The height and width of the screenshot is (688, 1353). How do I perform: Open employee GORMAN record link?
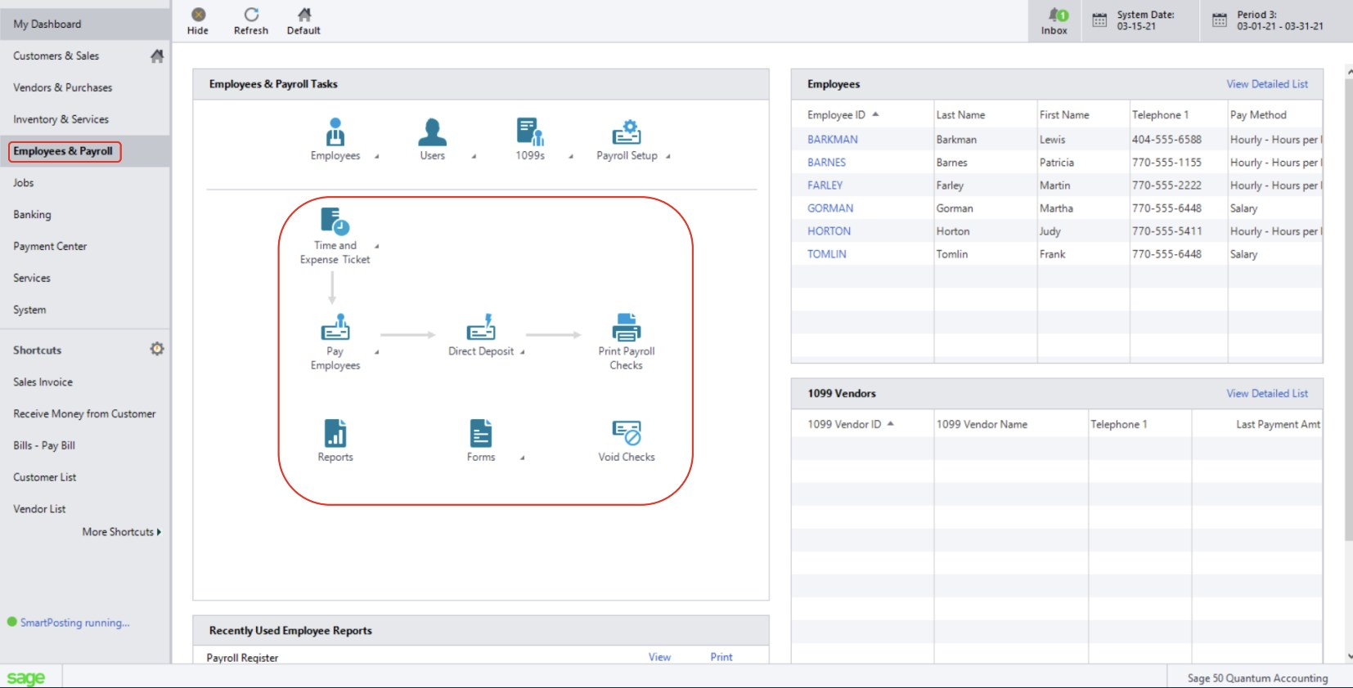pos(830,208)
